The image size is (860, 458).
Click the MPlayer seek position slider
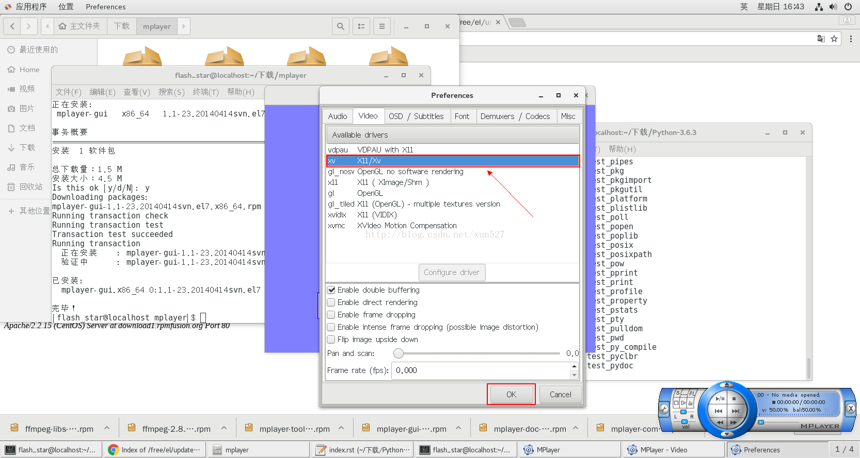click(x=760, y=422)
